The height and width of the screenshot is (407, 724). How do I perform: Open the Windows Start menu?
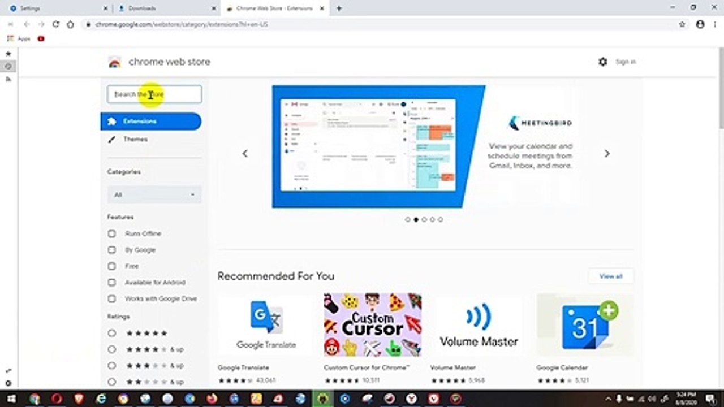(x=11, y=399)
